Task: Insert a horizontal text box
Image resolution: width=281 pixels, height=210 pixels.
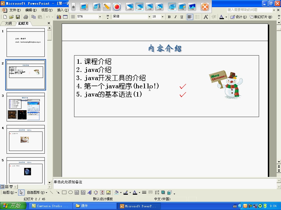Action: [x=77, y=192]
